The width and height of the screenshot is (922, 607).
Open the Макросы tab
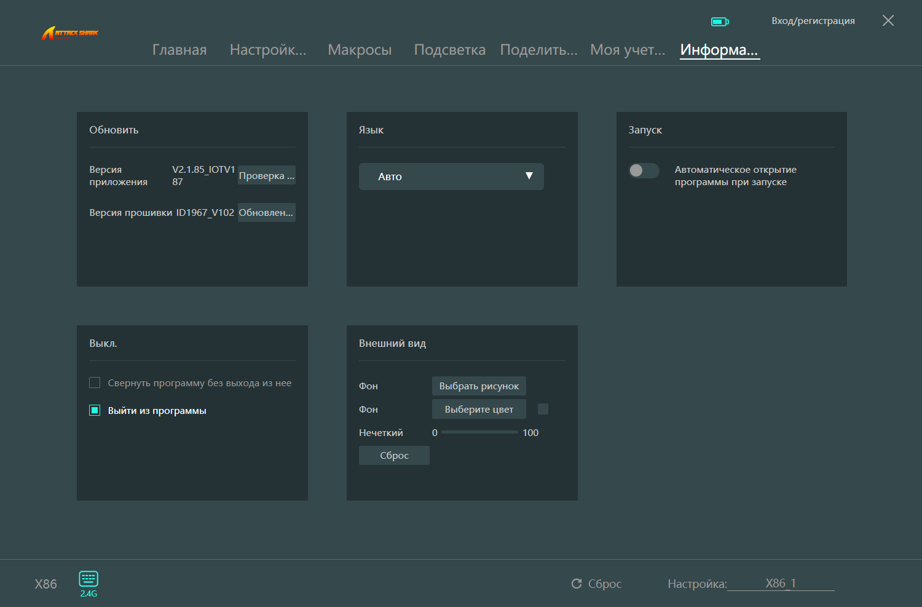pyautogui.click(x=360, y=50)
